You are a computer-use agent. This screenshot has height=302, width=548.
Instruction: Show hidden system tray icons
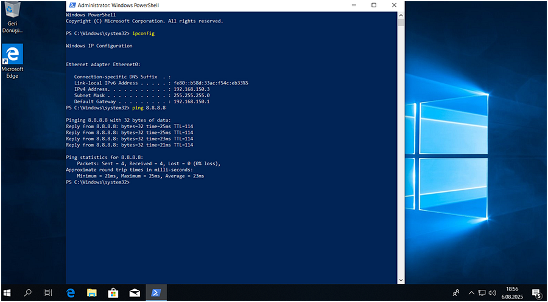(471, 293)
